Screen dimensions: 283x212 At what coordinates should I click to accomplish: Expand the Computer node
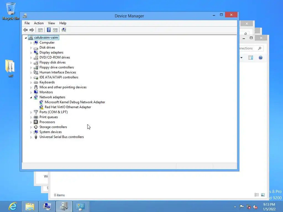click(x=31, y=43)
